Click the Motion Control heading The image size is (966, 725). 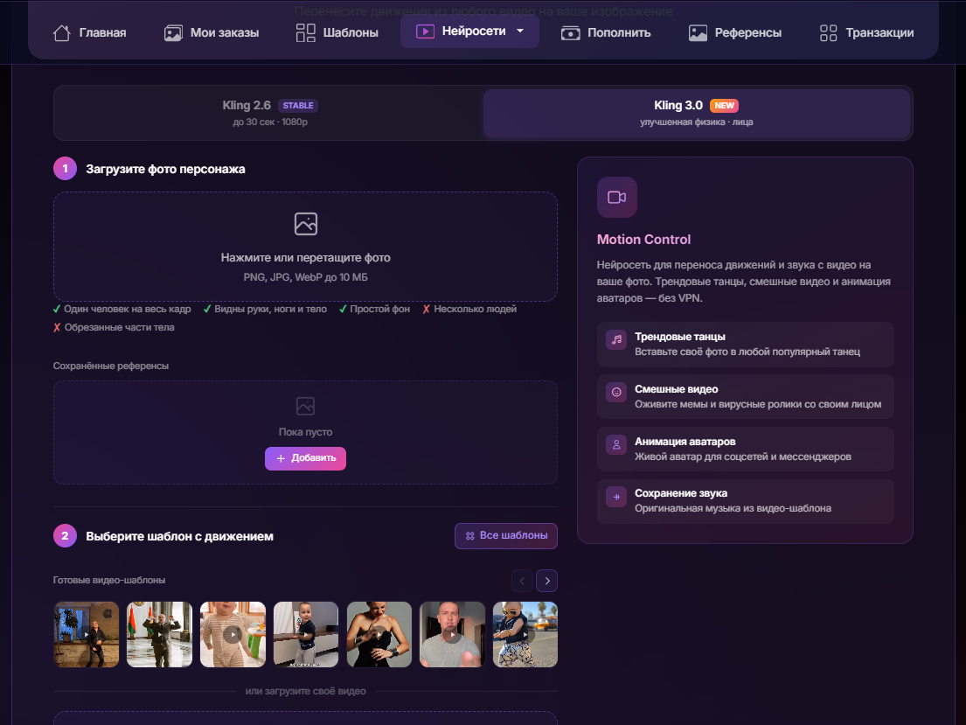[x=643, y=240]
